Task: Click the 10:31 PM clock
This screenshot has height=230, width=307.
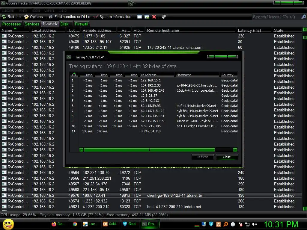Action: tap(281, 224)
